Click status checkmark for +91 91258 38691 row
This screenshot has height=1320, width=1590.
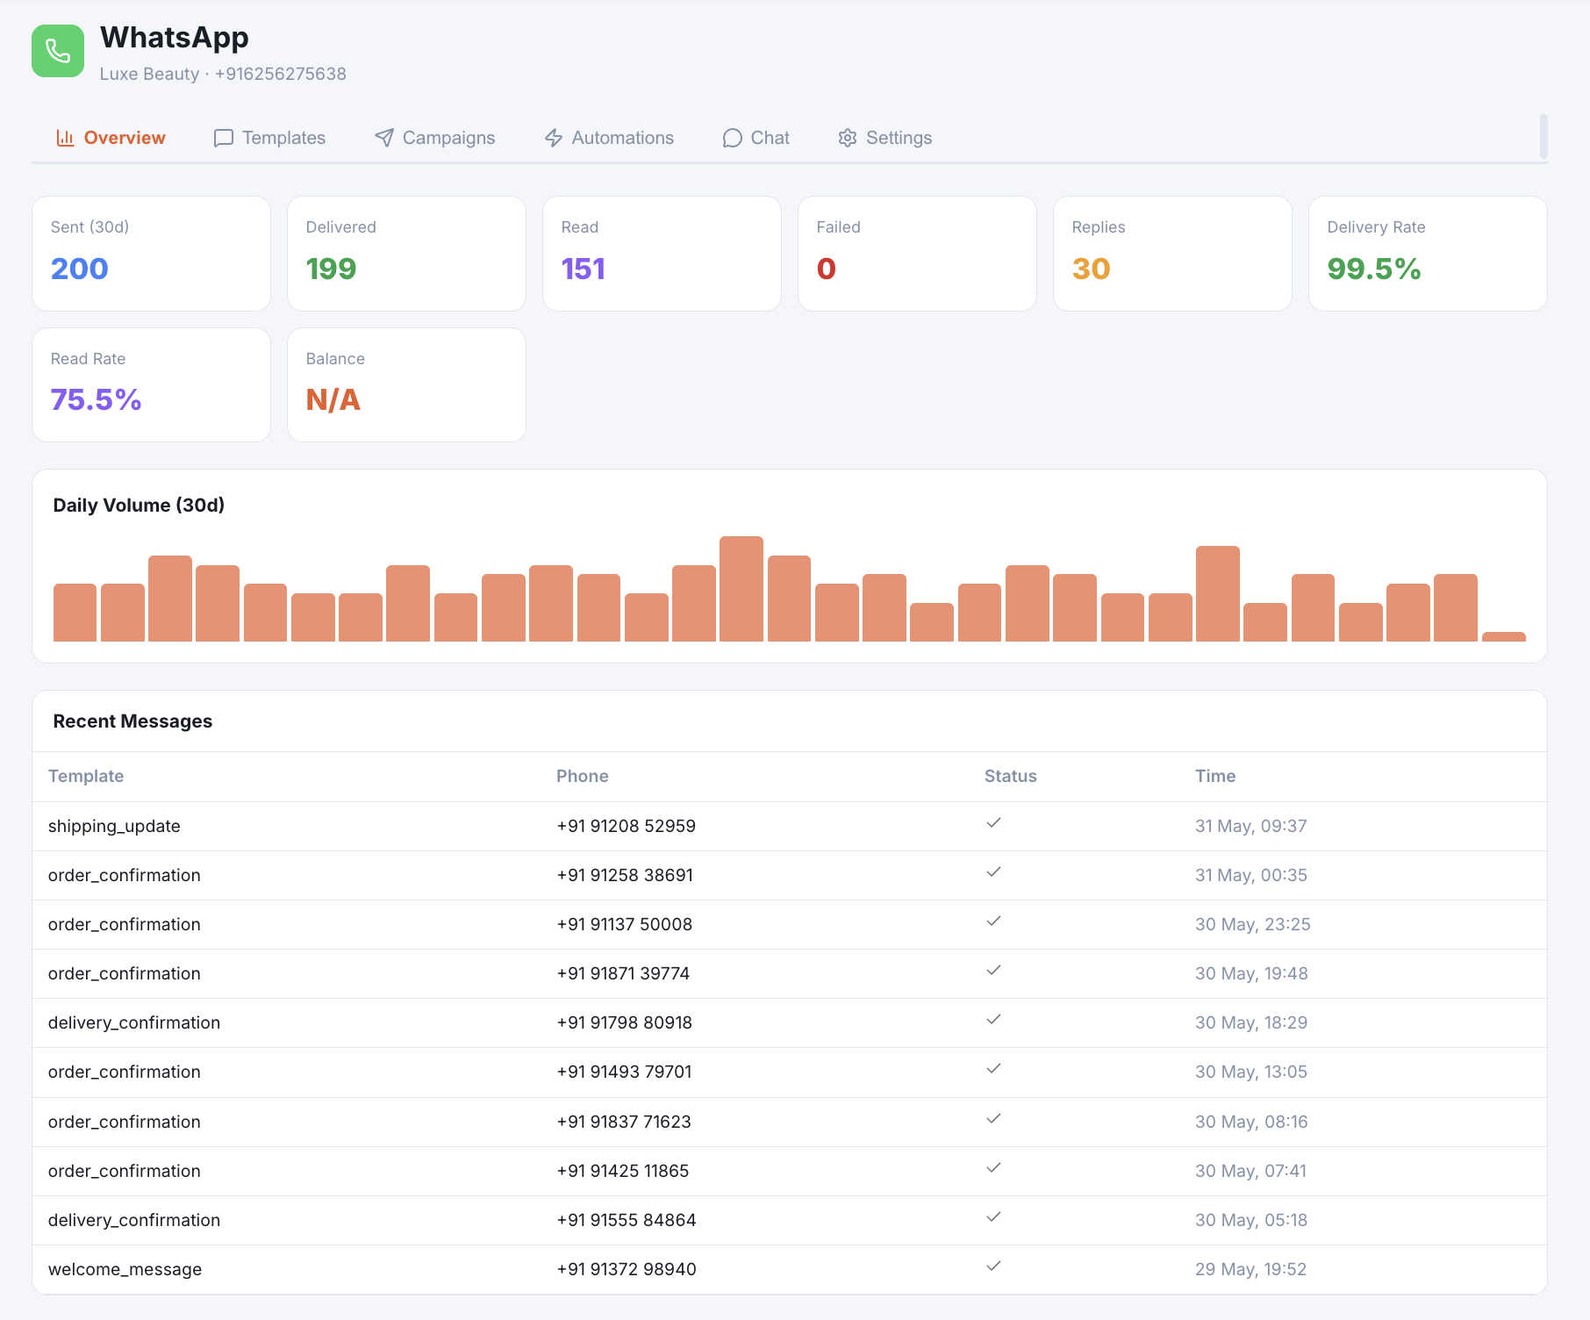coord(993,872)
